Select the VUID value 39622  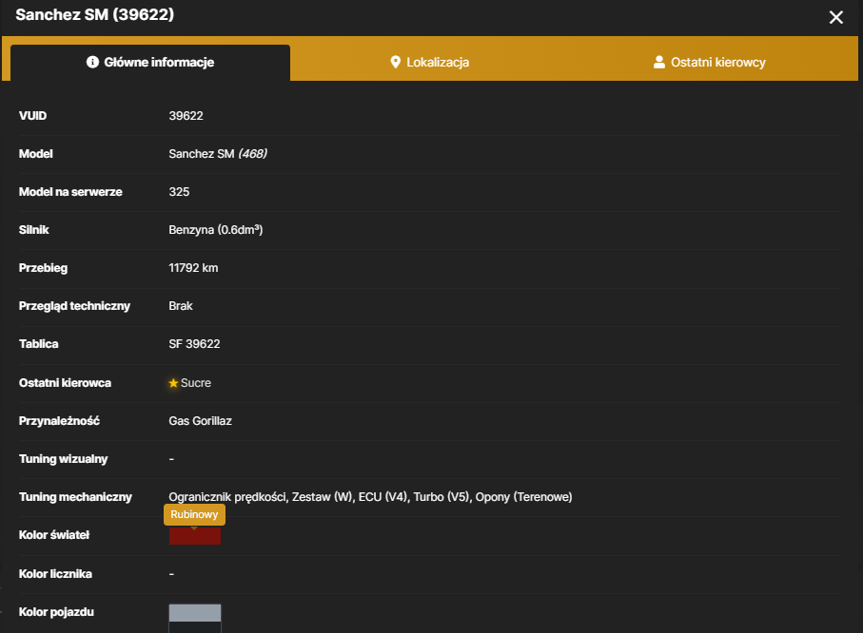point(186,116)
